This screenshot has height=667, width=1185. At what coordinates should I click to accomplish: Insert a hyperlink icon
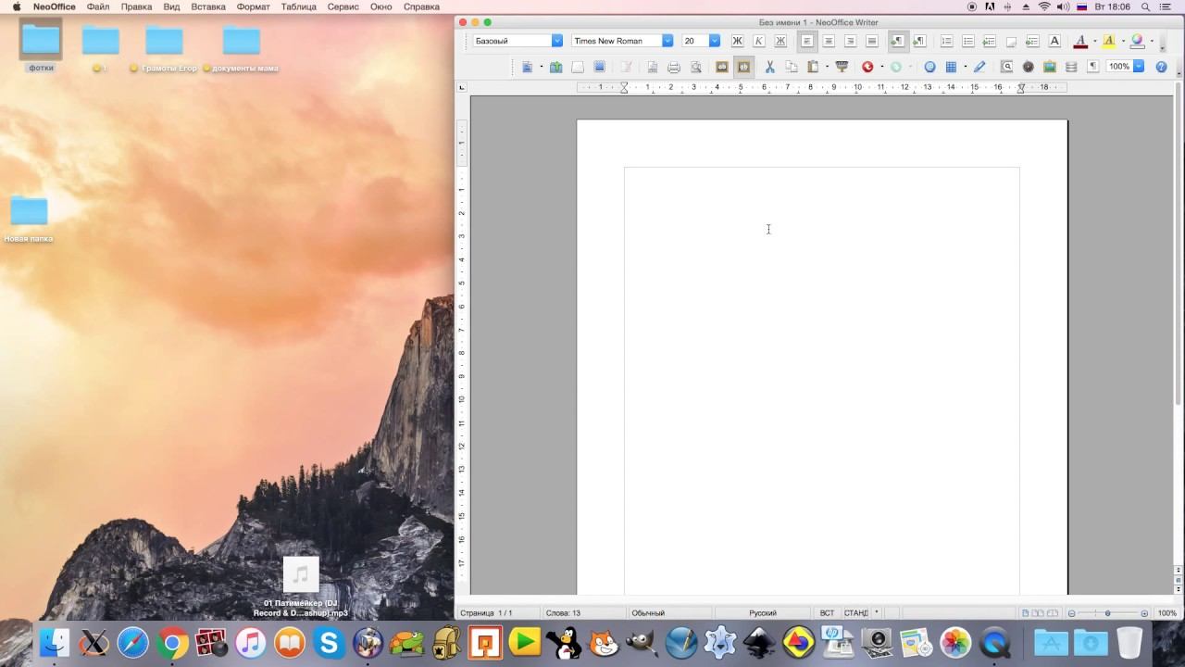click(929, 67)
